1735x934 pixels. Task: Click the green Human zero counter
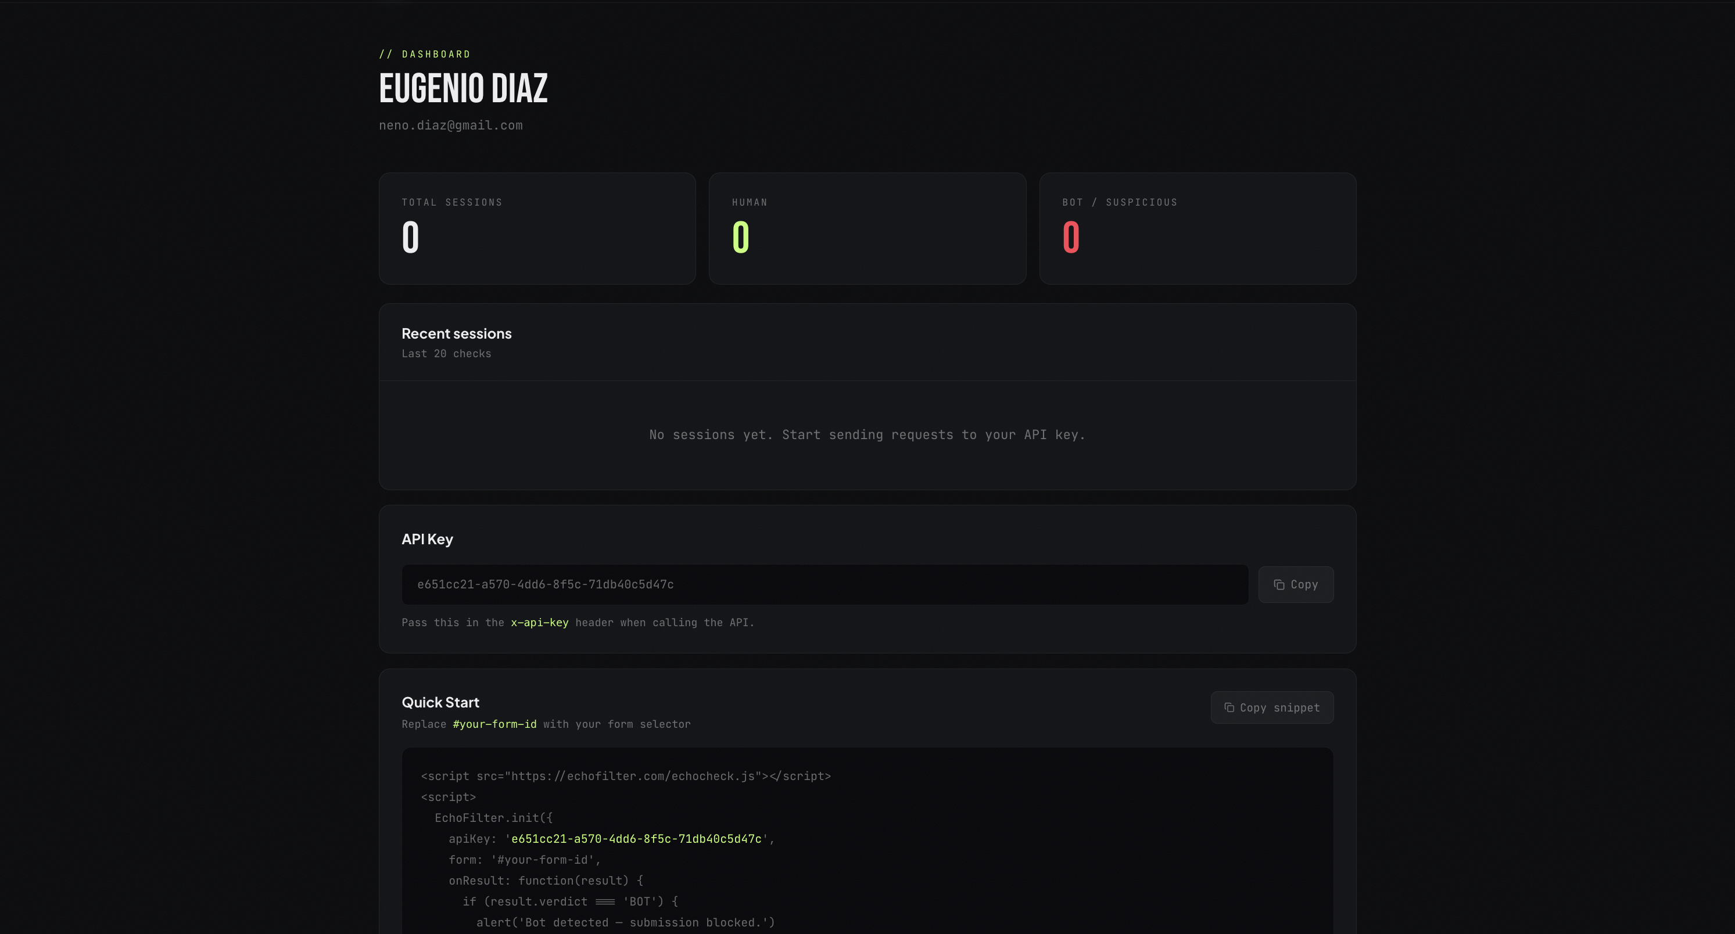point(740,237)
